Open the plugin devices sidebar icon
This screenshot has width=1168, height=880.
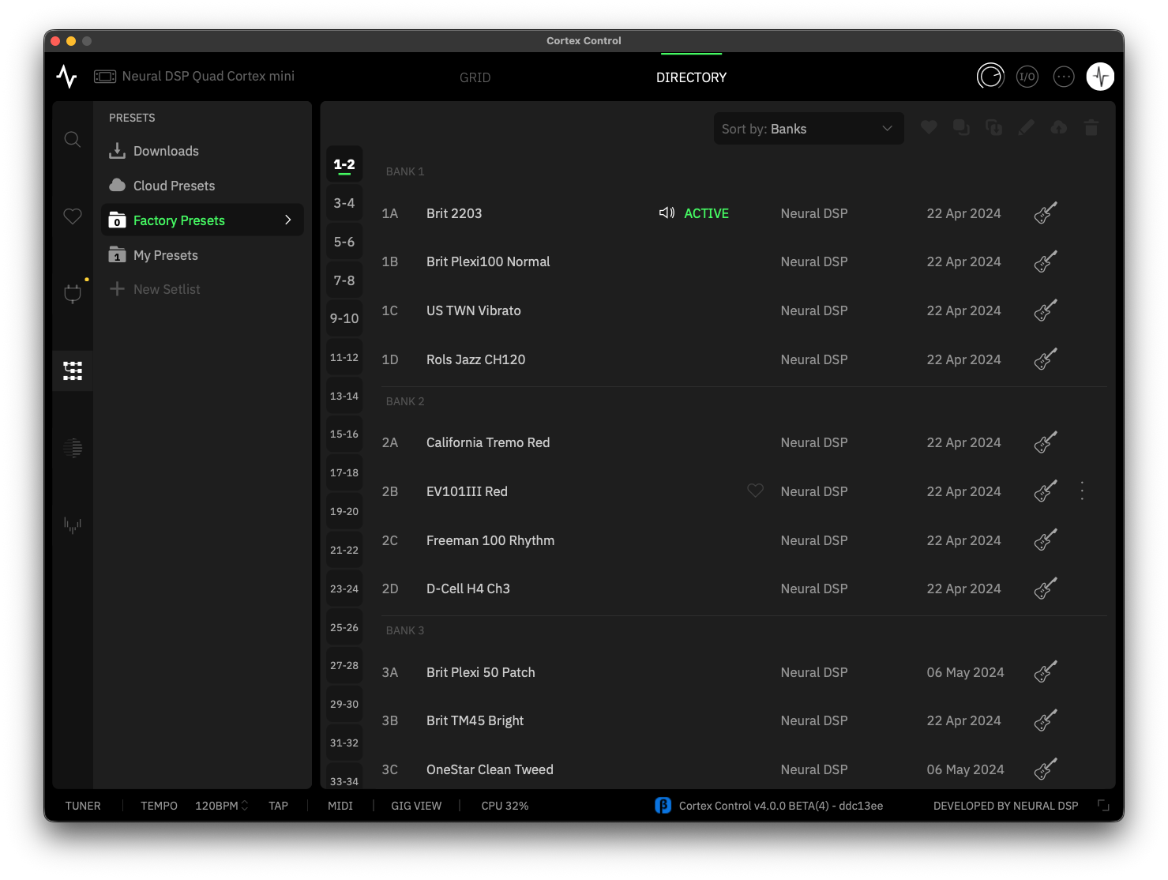(73, 294)
